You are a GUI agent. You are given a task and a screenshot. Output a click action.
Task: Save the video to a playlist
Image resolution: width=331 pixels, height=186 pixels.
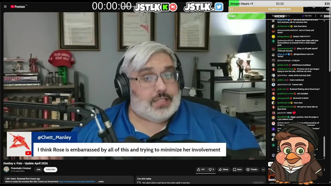coord(237,169)
